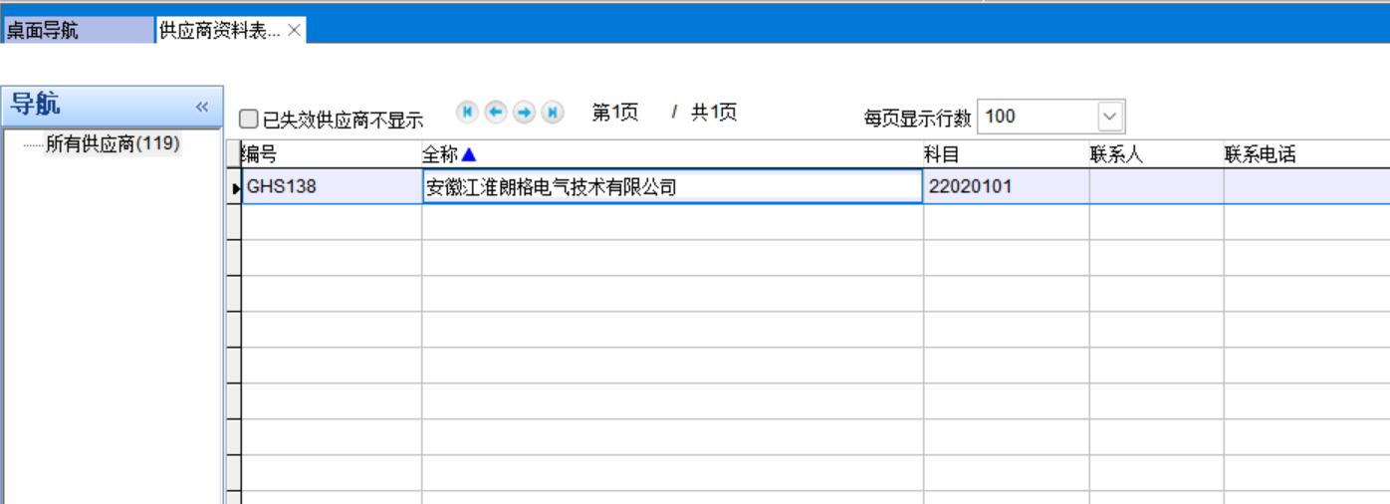Go to the first page of suppliers
1390x504 pixels.
(x=465, y=113)
